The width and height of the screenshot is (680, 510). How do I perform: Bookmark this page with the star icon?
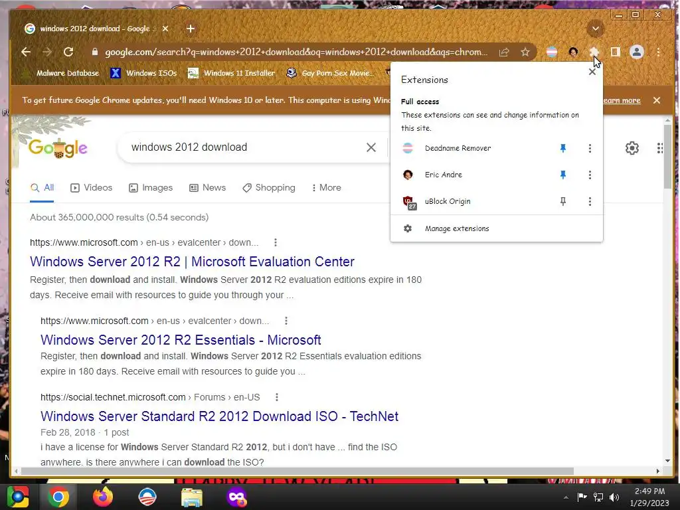525,52
